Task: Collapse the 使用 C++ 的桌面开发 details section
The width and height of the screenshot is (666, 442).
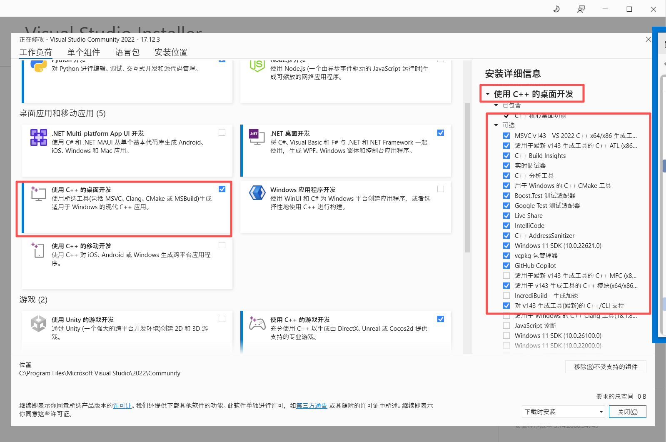Action: pyautogui.click(x=488, y=94)
